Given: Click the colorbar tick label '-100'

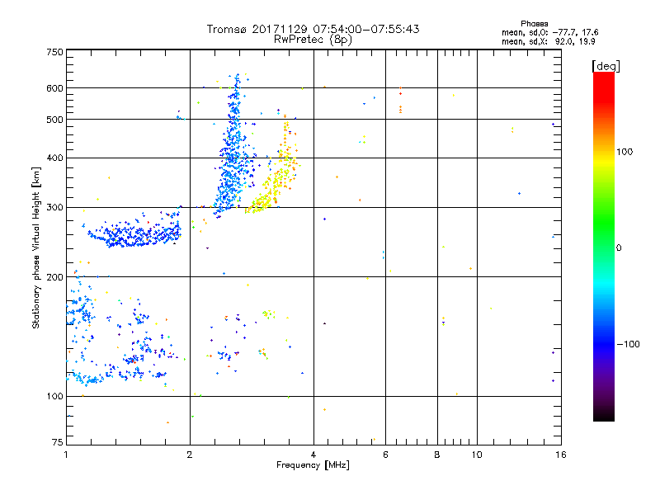Looking at the screenshot, I should click(628, 344).
